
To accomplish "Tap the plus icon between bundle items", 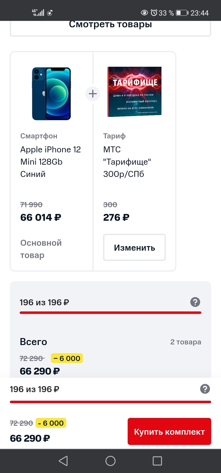I will [93, 94].
